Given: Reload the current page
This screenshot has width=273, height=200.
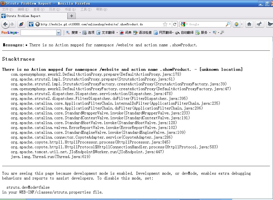Looking at the screenshot, I should click(175, 24).
